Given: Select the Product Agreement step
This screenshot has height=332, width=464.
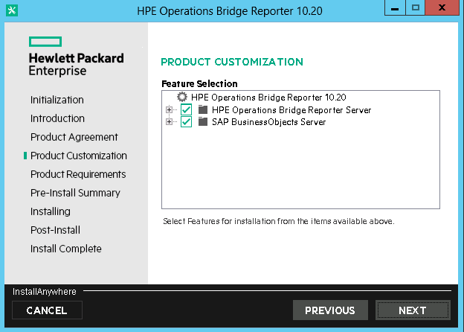Looking at the screenshot, I should pyautogui.click(x=74, y=137).
